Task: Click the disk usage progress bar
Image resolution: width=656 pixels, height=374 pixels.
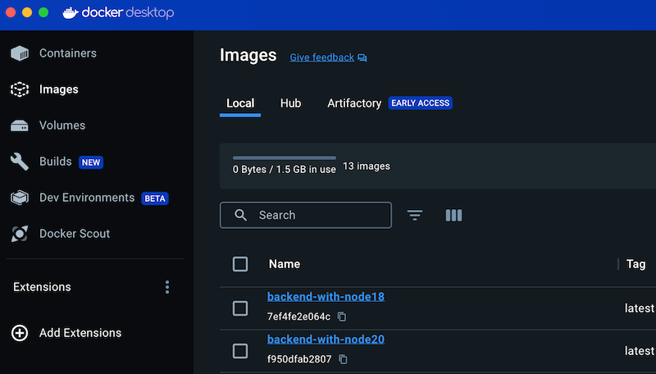Action: (285, 158)
